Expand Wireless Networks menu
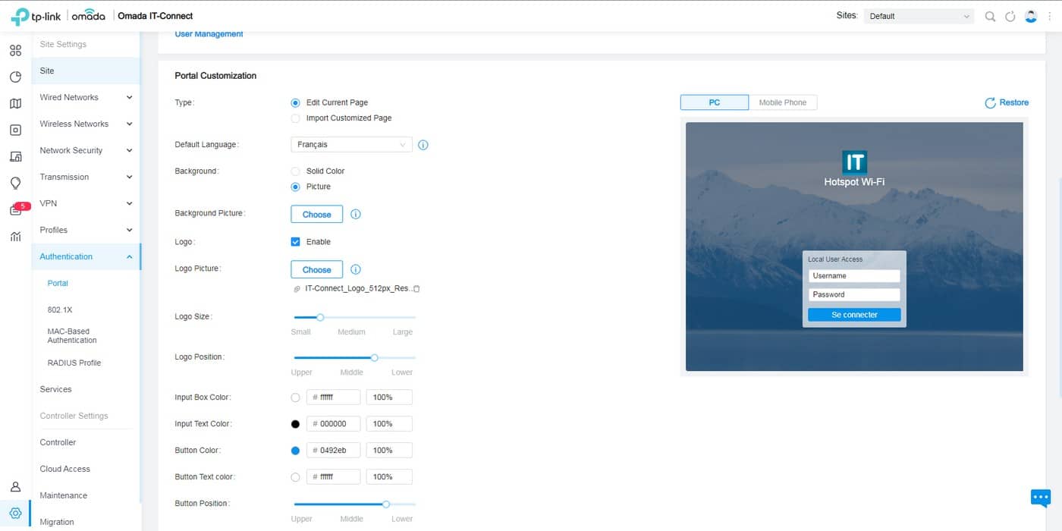Viewport: 1062px width, 531px height. [86, 124]
